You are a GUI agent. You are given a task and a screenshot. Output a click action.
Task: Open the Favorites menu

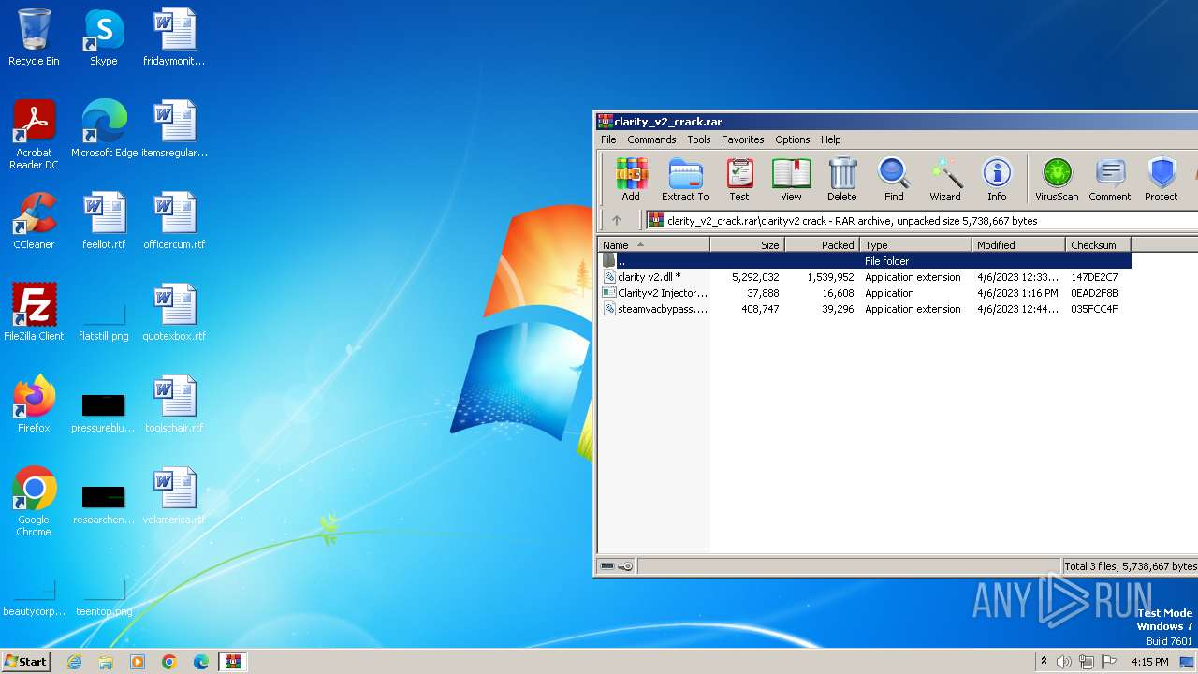743,139
